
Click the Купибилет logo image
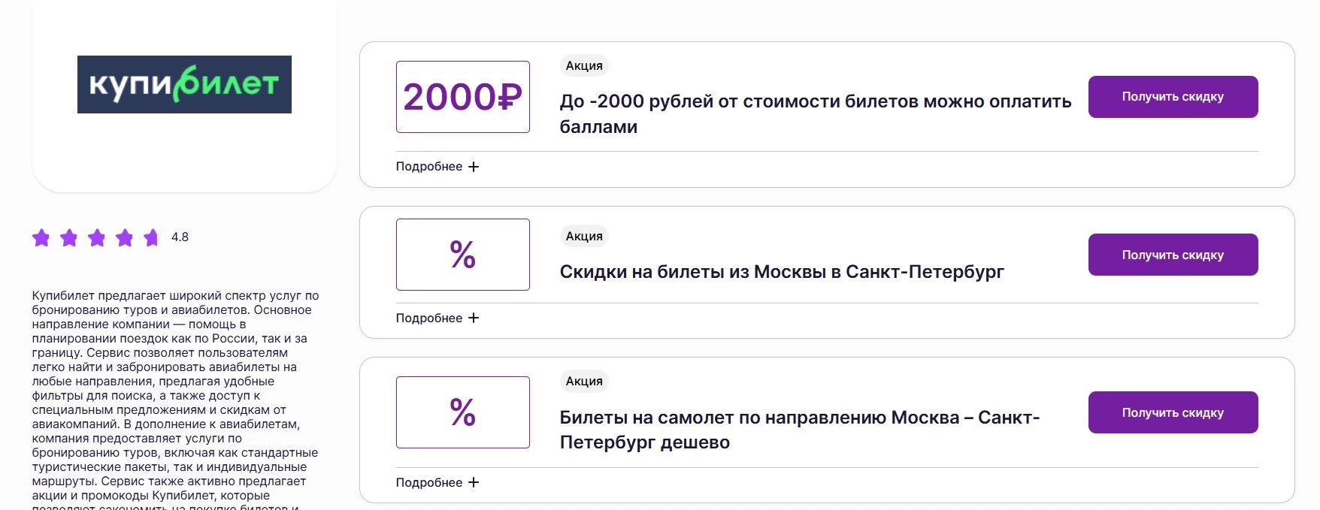pos(185,85)
